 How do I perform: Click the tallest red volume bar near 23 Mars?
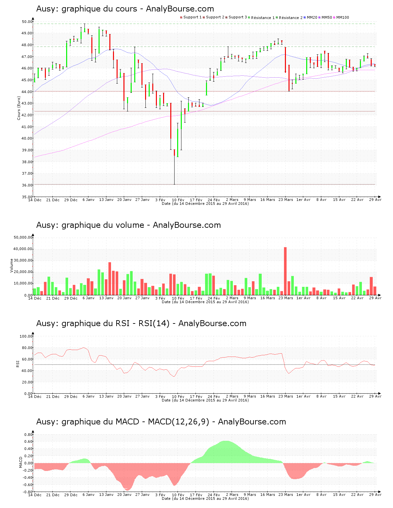pos(285,271)
